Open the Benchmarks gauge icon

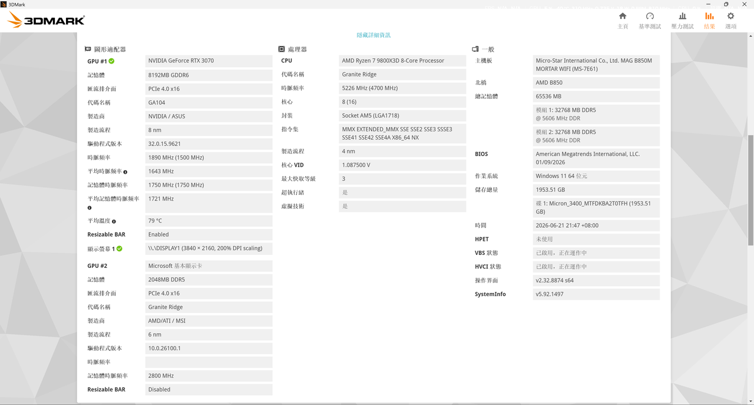650,16
